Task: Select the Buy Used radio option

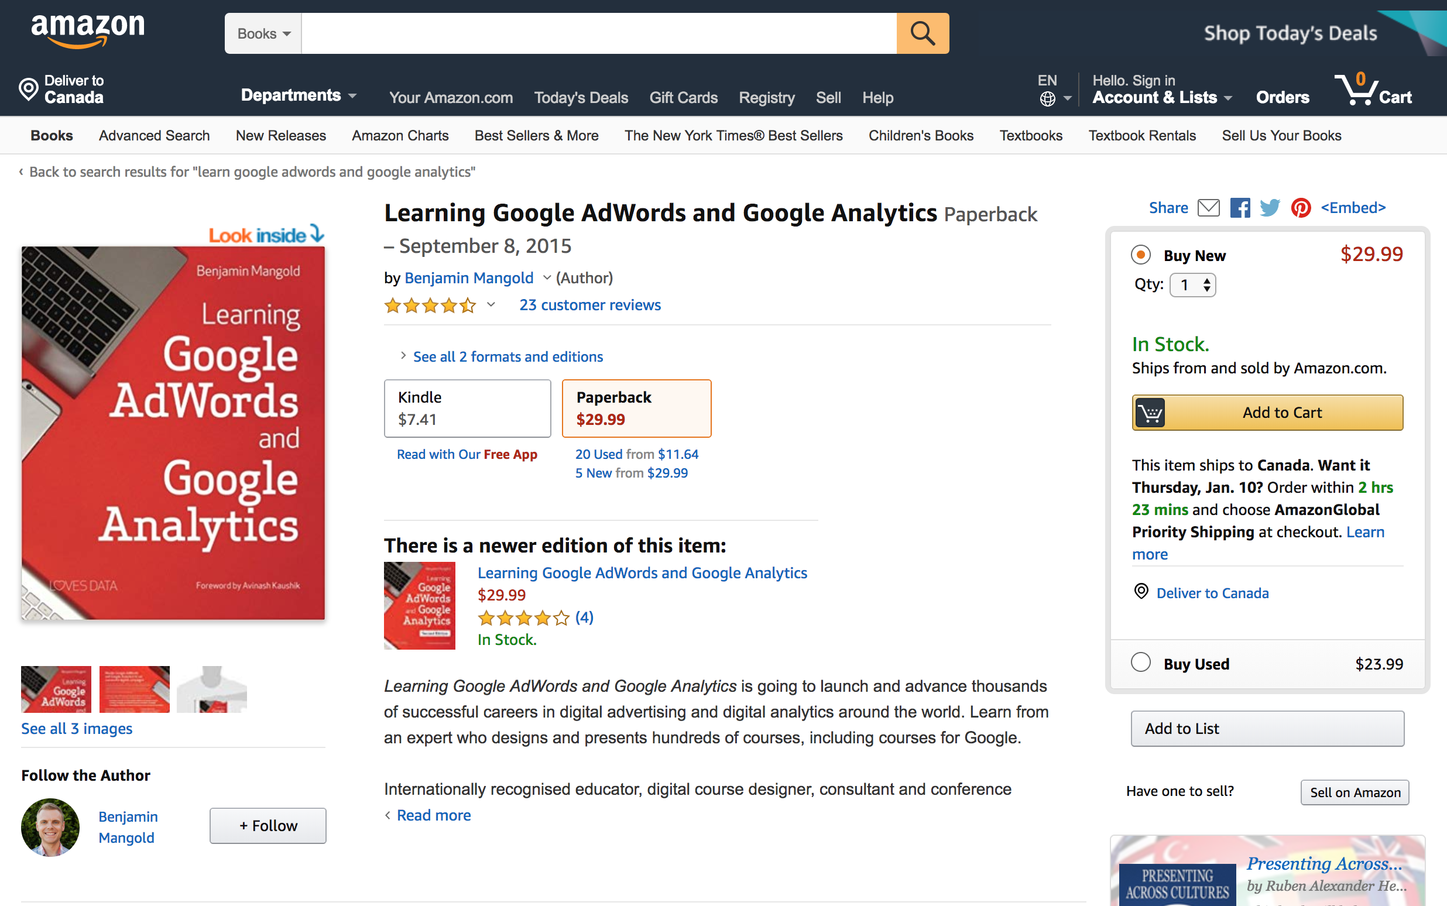Action: tap(1140, 663)
